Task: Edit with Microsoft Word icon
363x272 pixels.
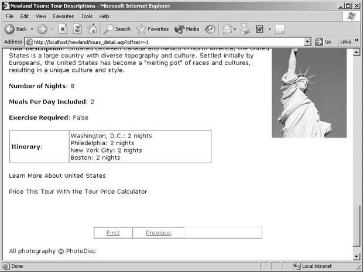Action: [259, 29]
